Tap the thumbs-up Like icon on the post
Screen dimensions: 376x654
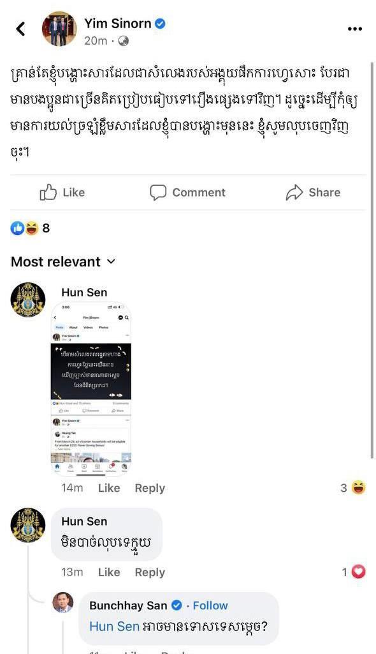click(48, 192)
